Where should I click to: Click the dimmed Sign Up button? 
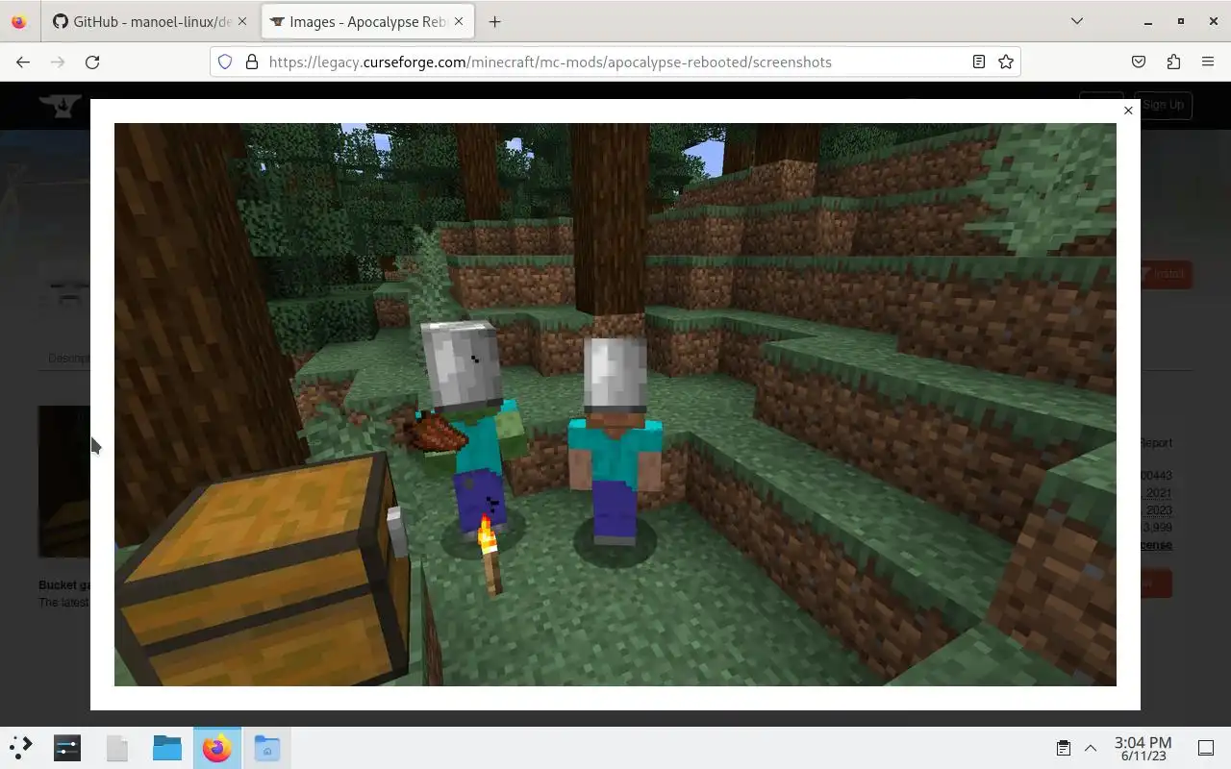(x=1163, y=105)
